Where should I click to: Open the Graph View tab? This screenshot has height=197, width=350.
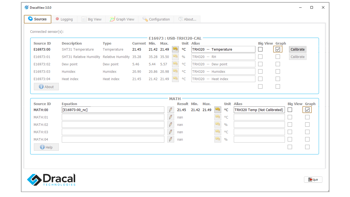point(122,19)
